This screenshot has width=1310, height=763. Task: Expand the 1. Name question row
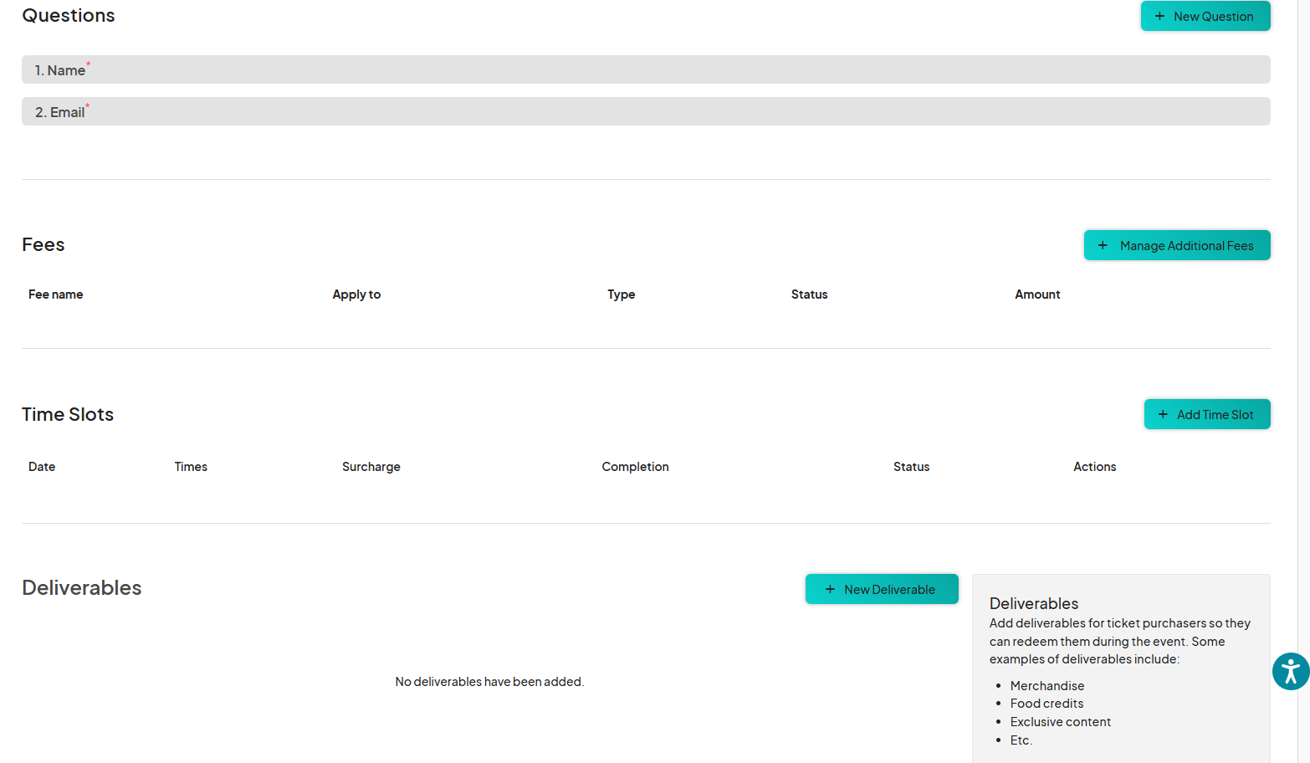coord(645,70)
